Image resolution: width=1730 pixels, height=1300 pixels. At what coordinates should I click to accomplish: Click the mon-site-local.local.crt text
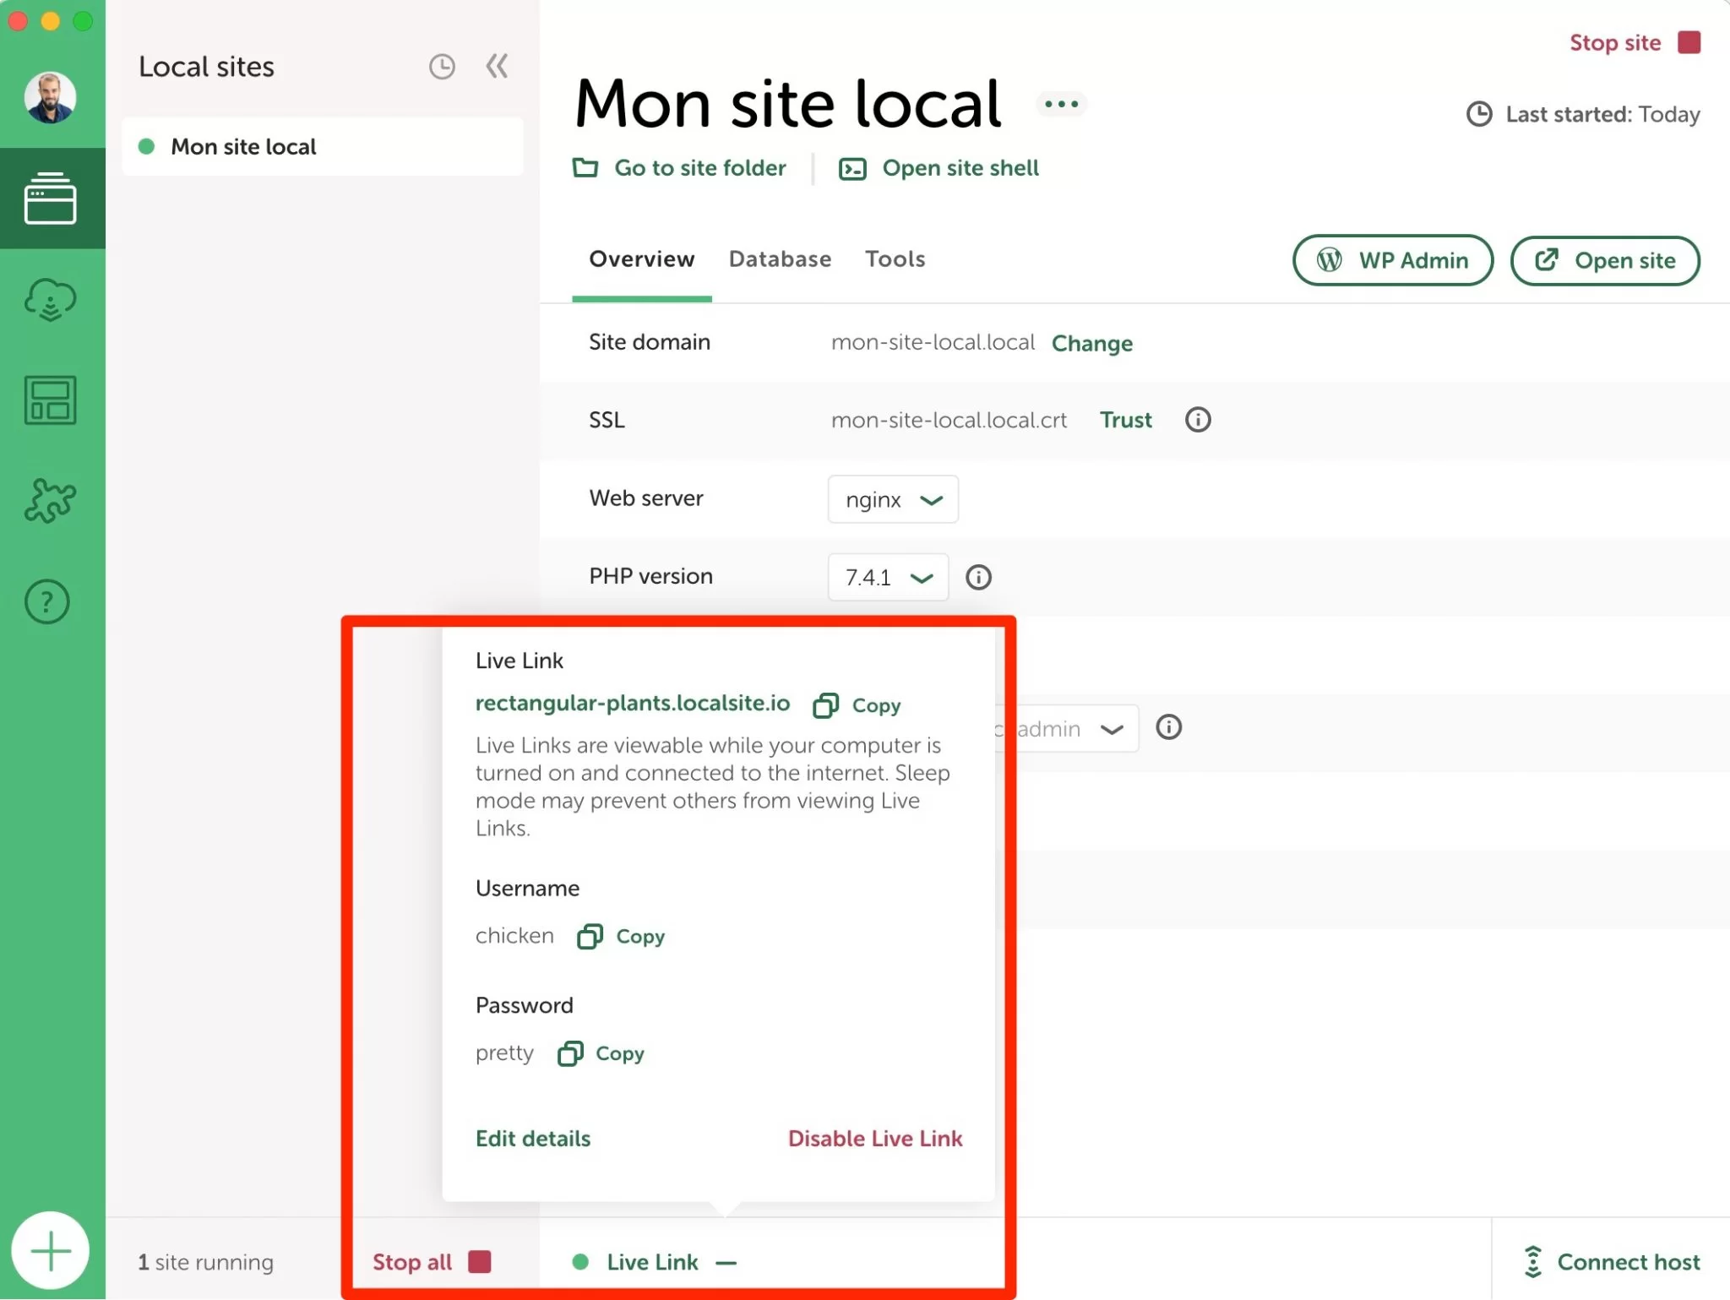[x=949, y=420]
